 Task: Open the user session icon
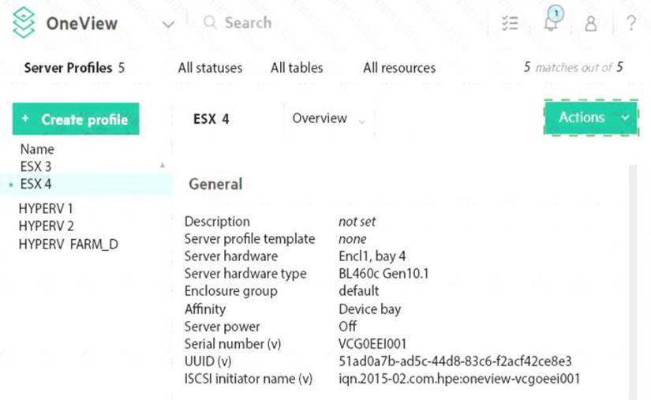pos(590,24)
